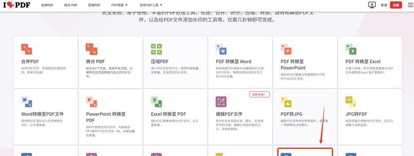The height and width of the screenshot is (156, 414).
Task: Open the PowerPoint 转换至 PDF title
Action: coord(106,117)
